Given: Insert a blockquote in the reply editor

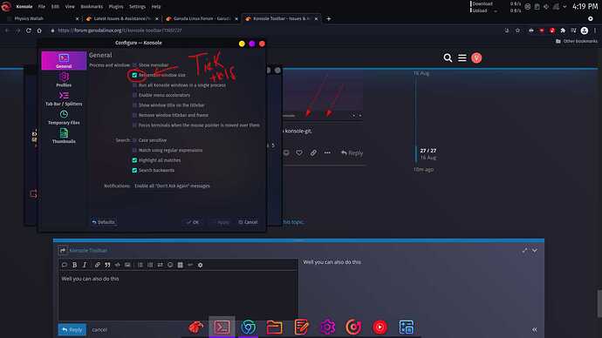Looking at the screenshot, I should click(x=107, y=265).
